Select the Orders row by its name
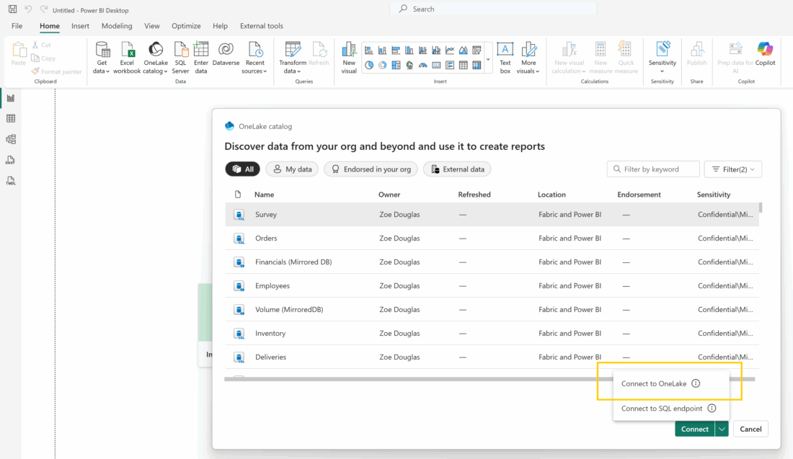Viewport: 793px width, 459px height. pos(266,238)
